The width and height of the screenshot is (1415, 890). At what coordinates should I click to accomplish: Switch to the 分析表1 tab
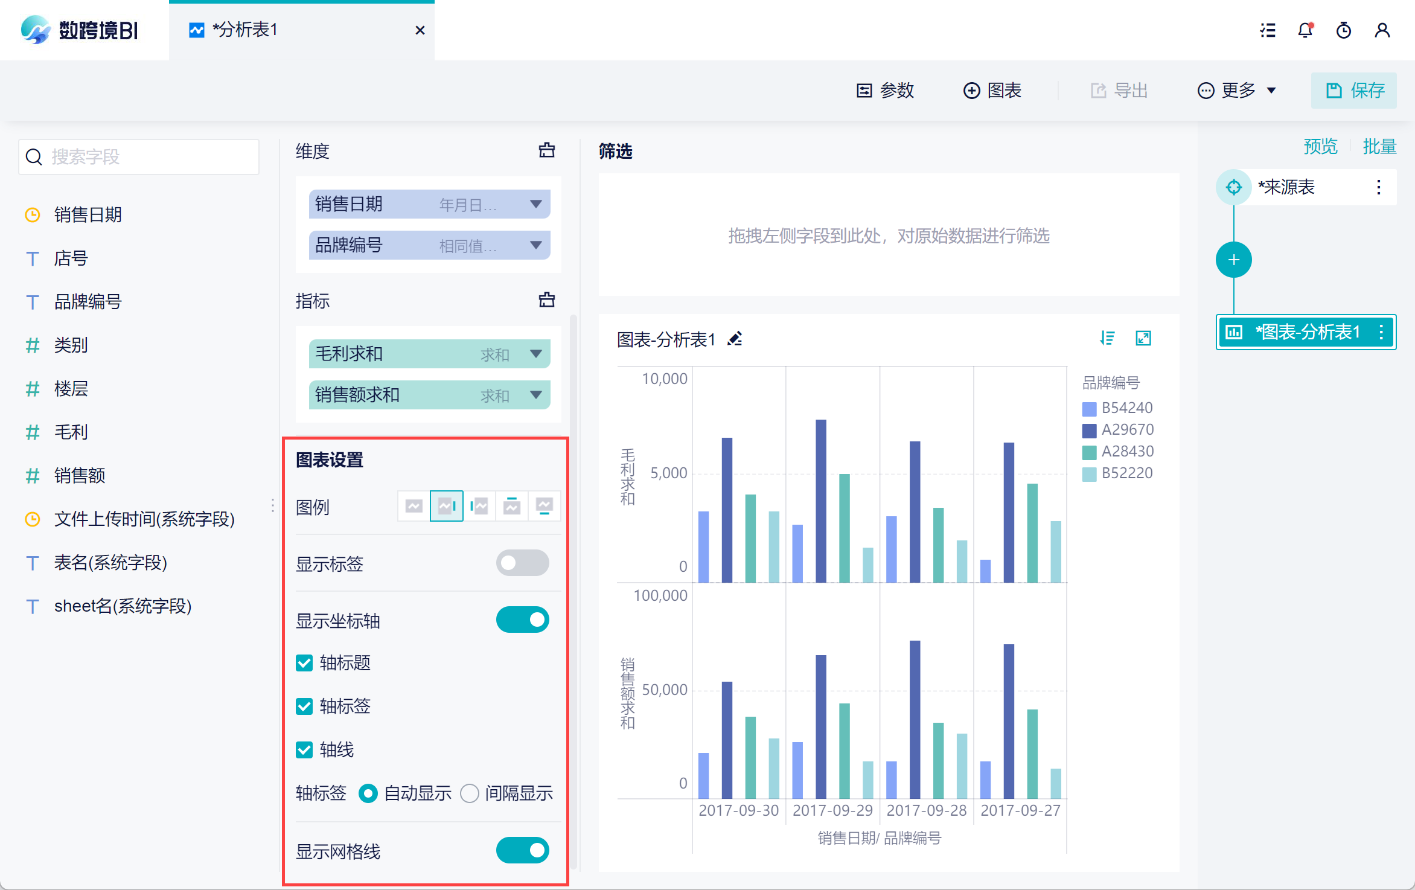[244, 30]
